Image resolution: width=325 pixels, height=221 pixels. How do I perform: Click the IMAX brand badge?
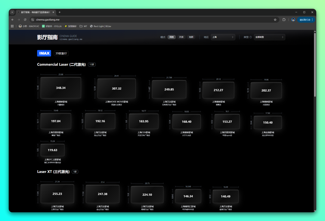tap(44, 53)
